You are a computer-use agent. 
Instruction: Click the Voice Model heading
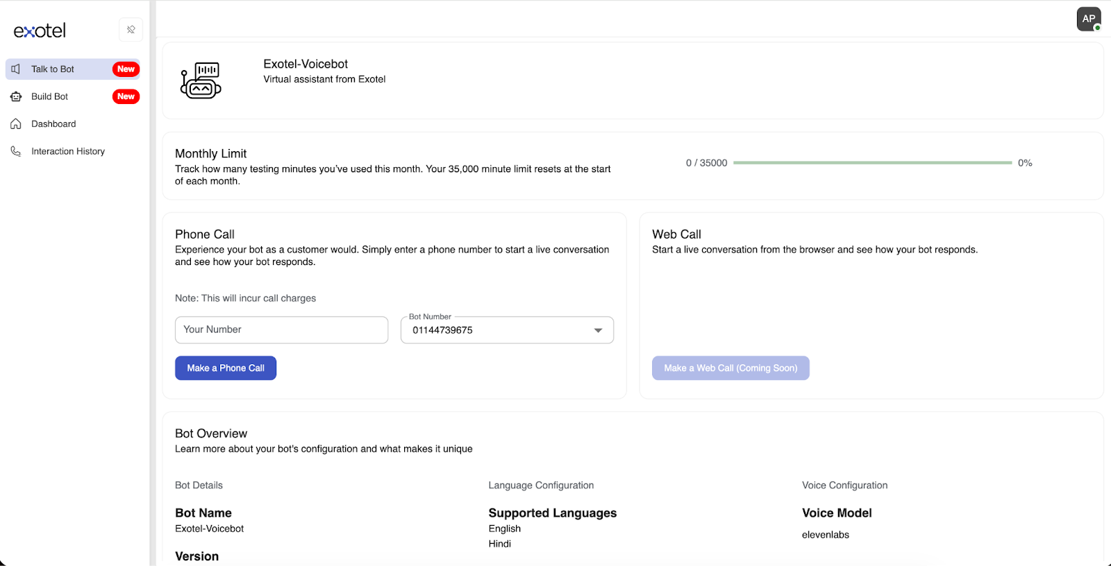[837, 513]
